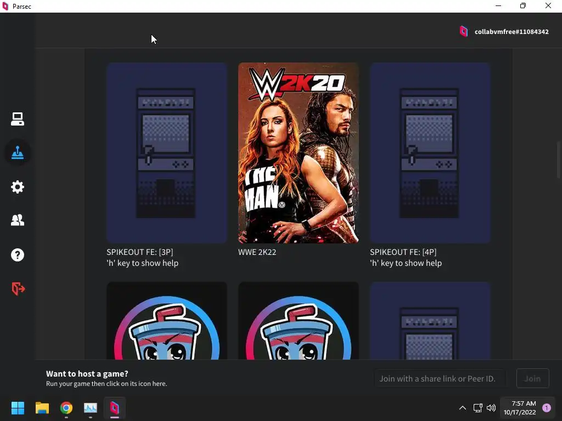Viewport: 562px width, 421px height.
Task: Click the red Log out icon
Action: (18, 288)
